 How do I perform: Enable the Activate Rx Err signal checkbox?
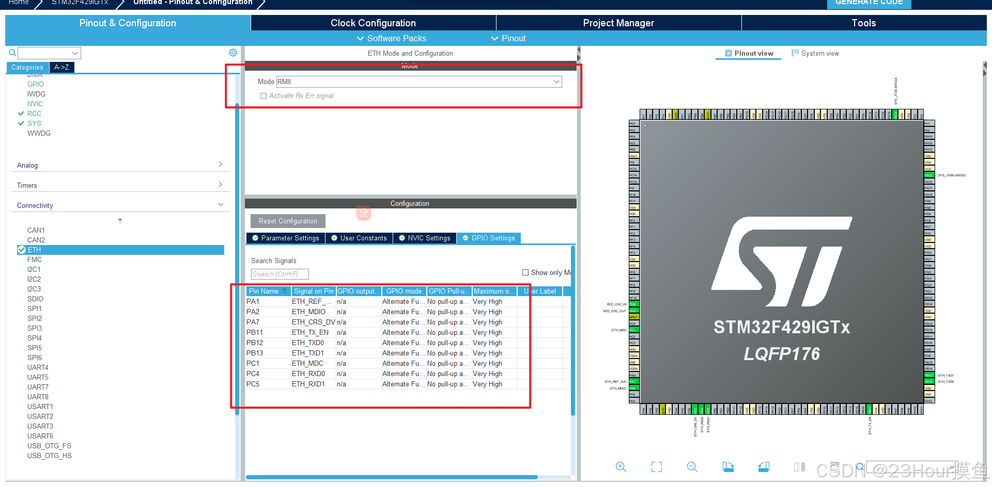(263, 96)
